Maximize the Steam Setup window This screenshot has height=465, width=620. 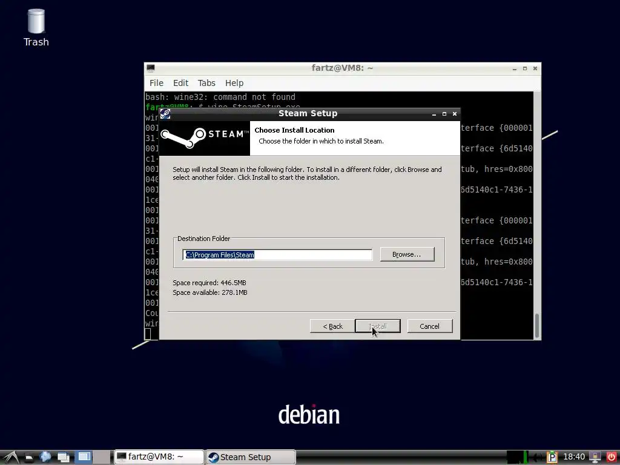(444, 114)
